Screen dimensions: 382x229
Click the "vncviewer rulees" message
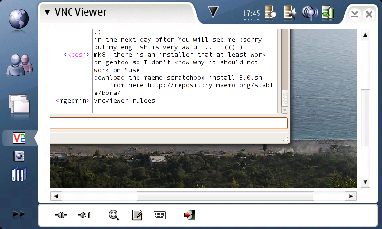[x=124, y=101]
